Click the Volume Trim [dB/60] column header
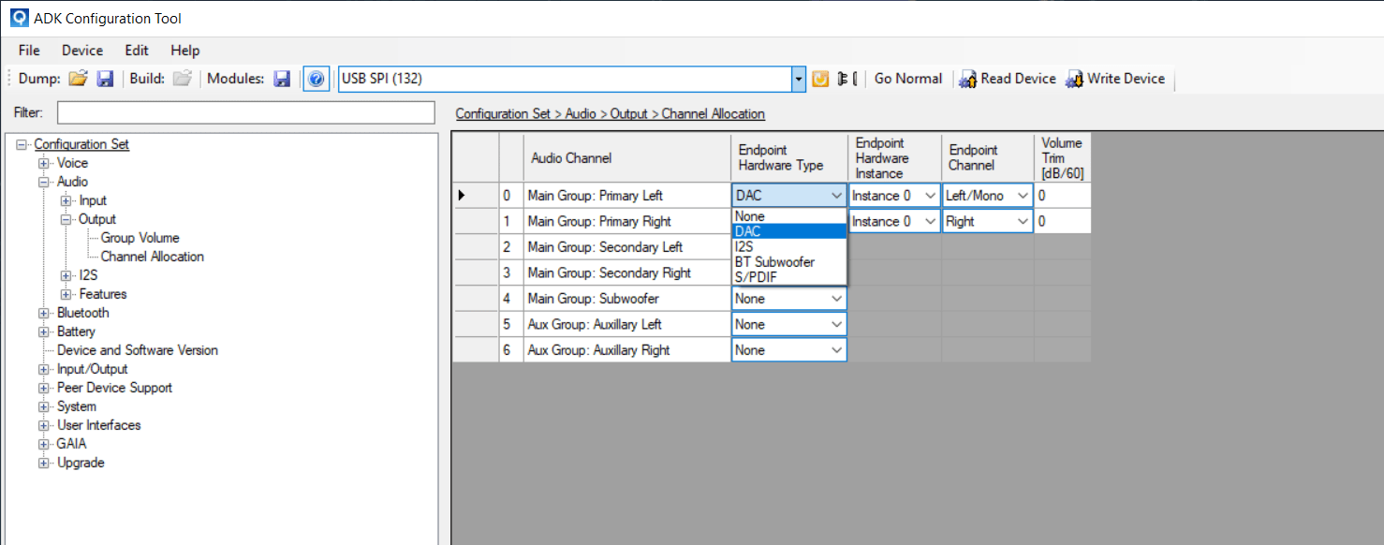 [1063, 157]
